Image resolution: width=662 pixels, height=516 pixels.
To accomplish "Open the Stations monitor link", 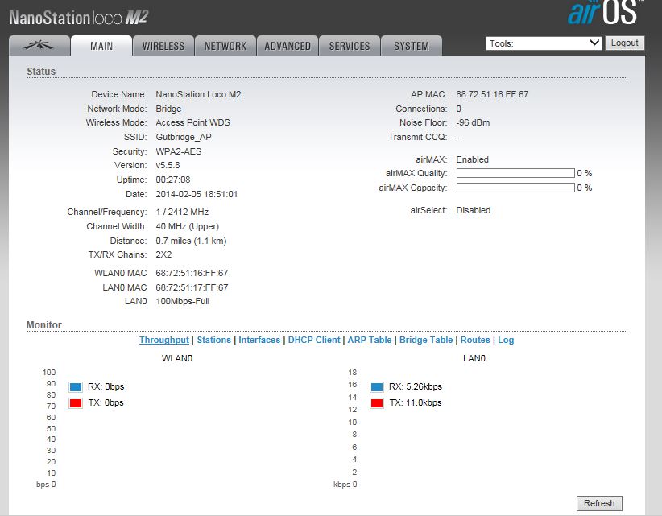I will (x=214, y=340).
